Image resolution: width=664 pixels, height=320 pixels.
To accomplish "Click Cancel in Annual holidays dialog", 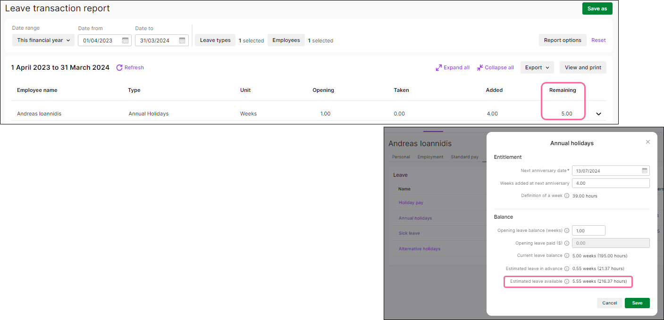I will [x=609, y=303].
